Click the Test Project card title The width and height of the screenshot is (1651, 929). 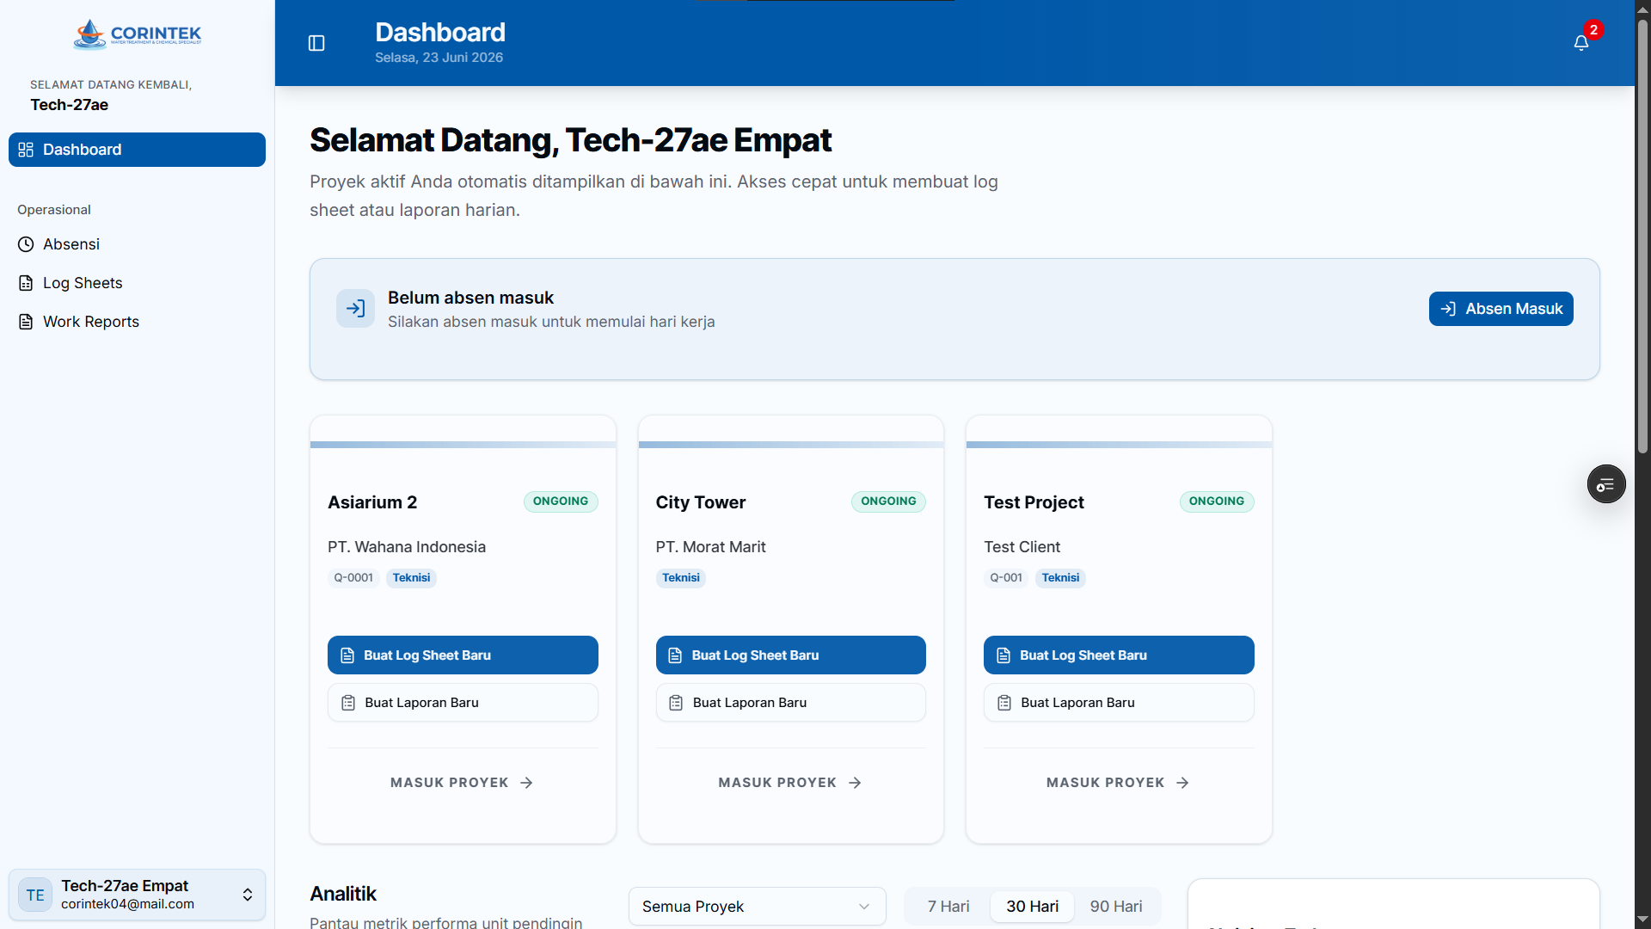[x=1034, y=502]
